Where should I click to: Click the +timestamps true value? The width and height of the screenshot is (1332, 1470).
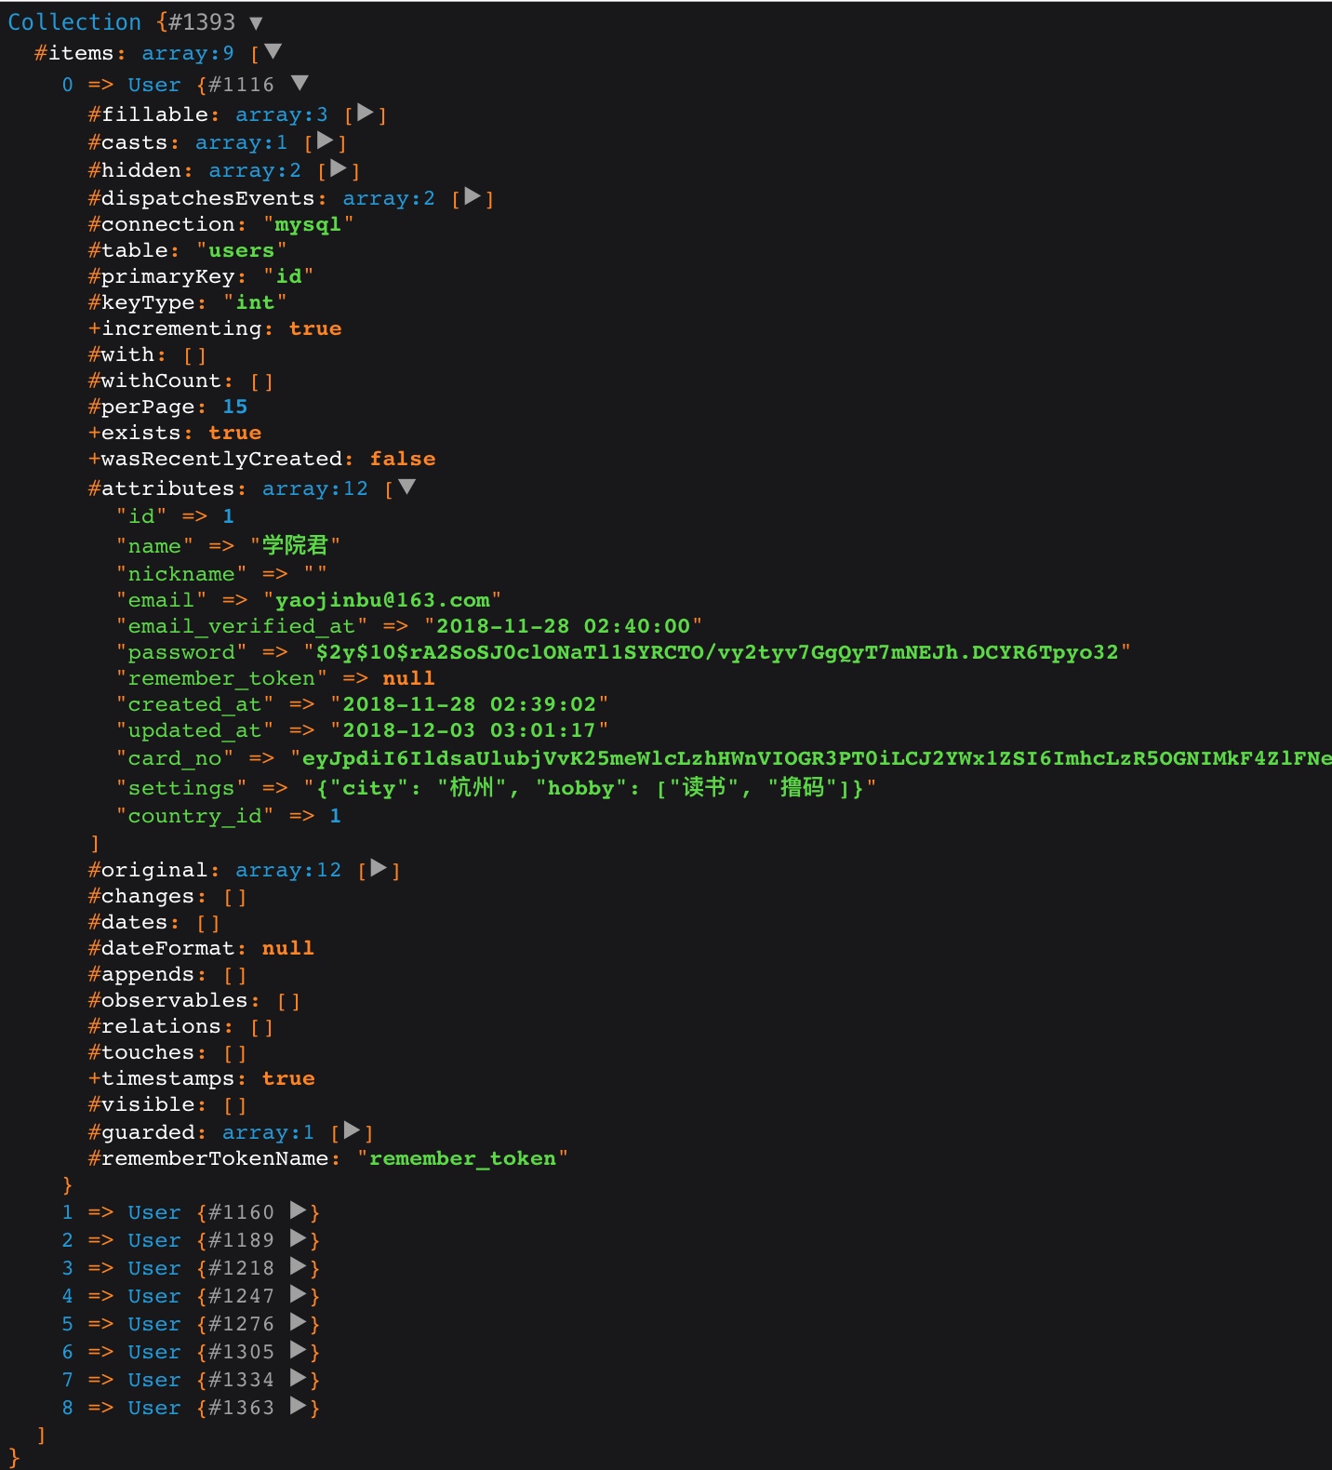288,1079
